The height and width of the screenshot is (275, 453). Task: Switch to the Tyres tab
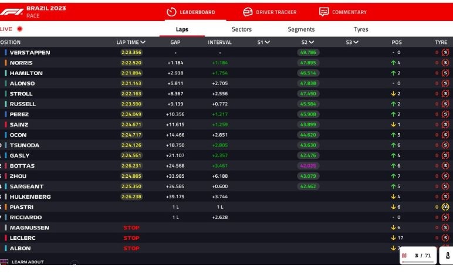tap(361, 29)
